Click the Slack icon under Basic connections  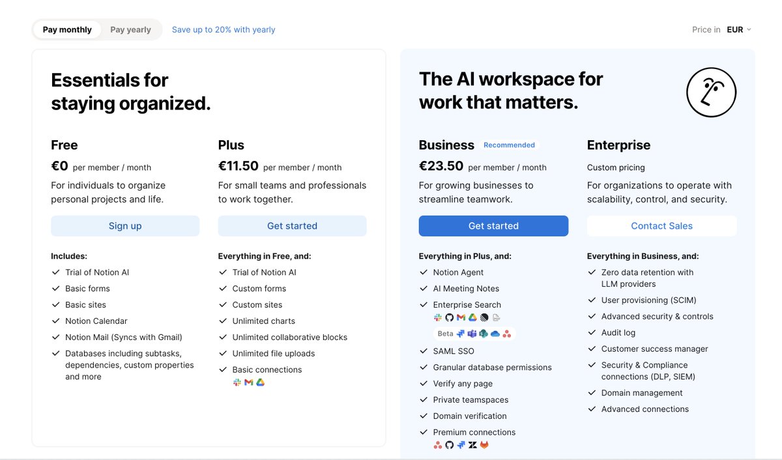(237, 382)
